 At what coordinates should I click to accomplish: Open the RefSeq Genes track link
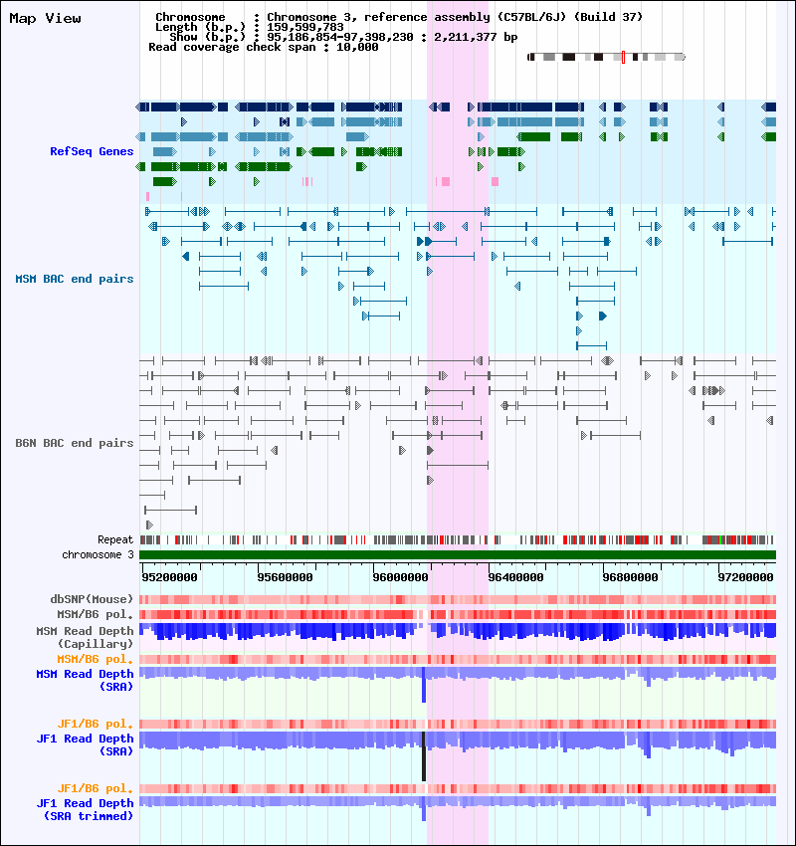coord(92,151)
